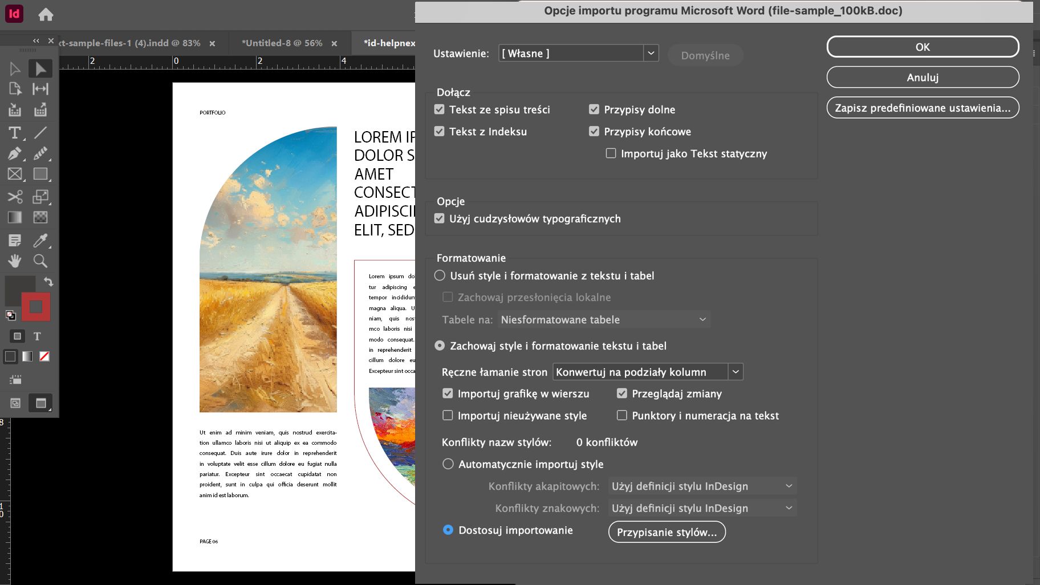Screen dimensions: 1040x585
Task: Open Tabele na dropdown
Action: click(604, 319)
